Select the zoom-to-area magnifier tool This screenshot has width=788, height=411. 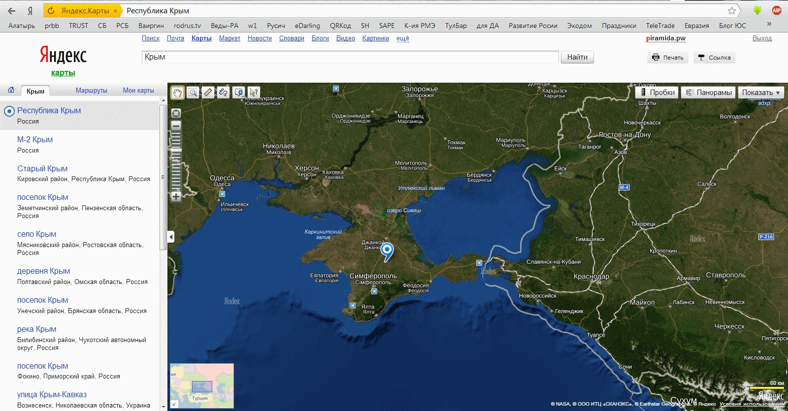(x=193, y=92)
